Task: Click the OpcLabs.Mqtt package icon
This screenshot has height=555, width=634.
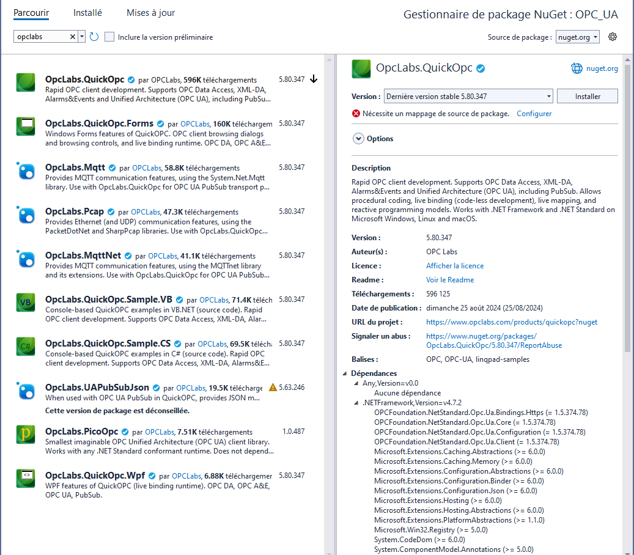Action: pyautogui.click(x=26, y=171)
